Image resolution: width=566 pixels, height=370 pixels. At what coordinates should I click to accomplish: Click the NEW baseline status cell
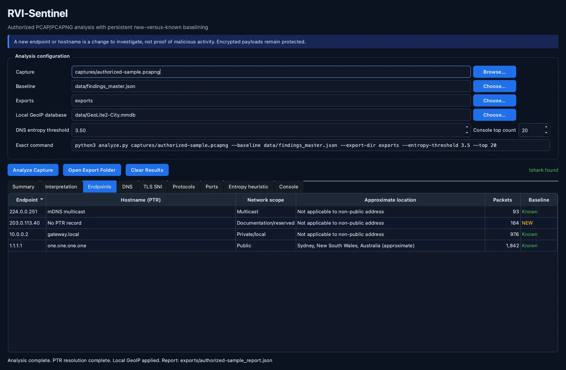coord(539,223)
